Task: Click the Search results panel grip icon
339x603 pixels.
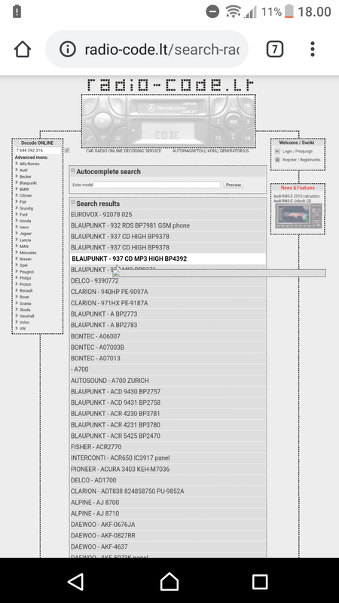Action: tap(73, 203)
